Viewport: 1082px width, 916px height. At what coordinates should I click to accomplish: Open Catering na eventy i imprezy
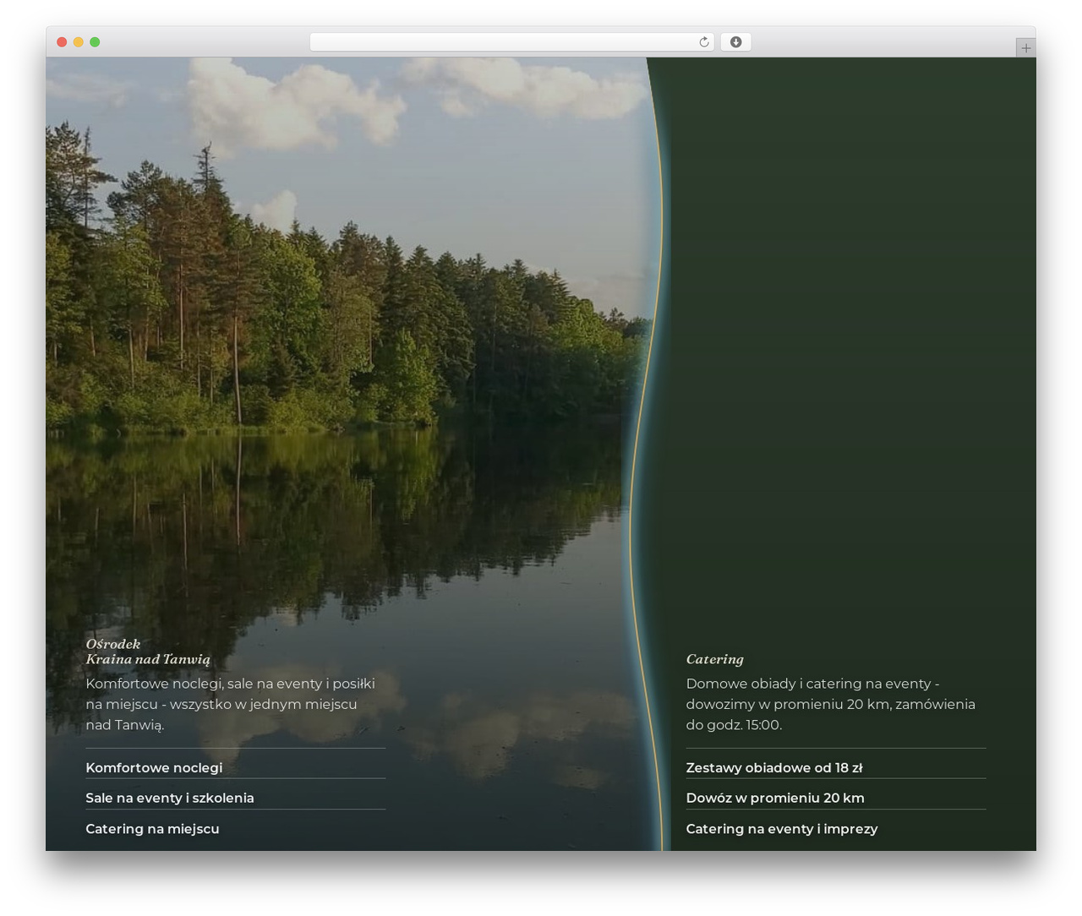tap(782, 829)
